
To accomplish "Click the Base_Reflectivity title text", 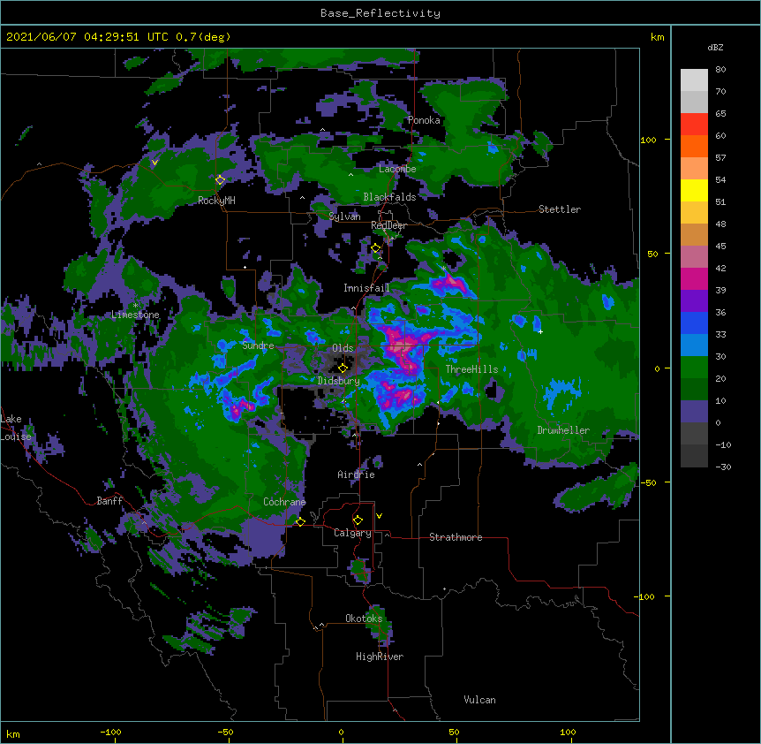I will [380, 13].
